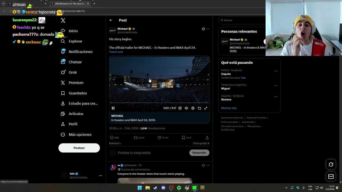This screenshot has height=192, width=342.
Task: Open Chatear messages in the sidebar
Action: pyautogui.click(x=71, y=62)
